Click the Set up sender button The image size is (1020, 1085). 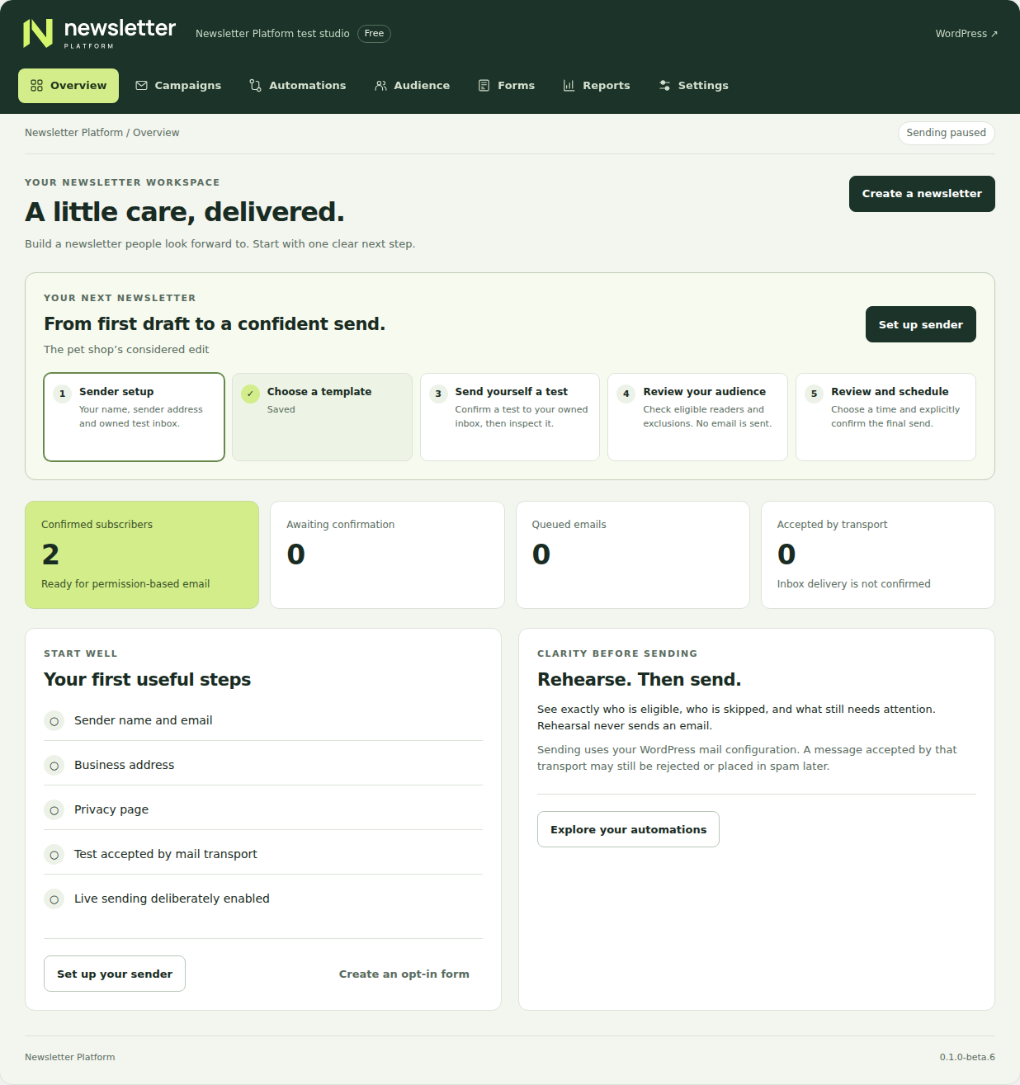pos(921,324)
